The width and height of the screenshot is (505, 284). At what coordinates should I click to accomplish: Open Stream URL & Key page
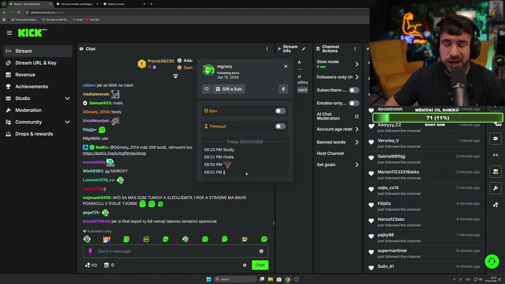pyautogui.click(x=38, y=63)
